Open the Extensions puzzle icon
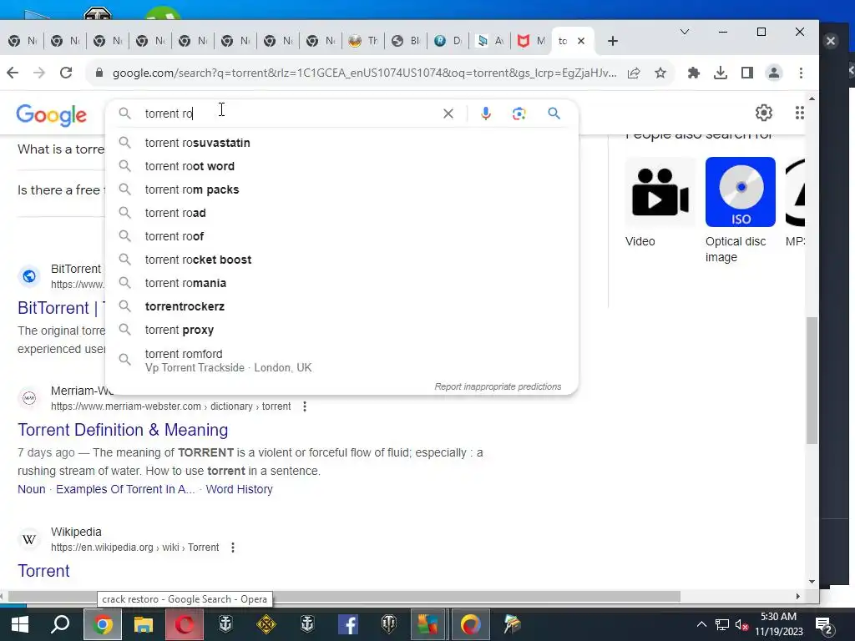 (x=694, y=73)
